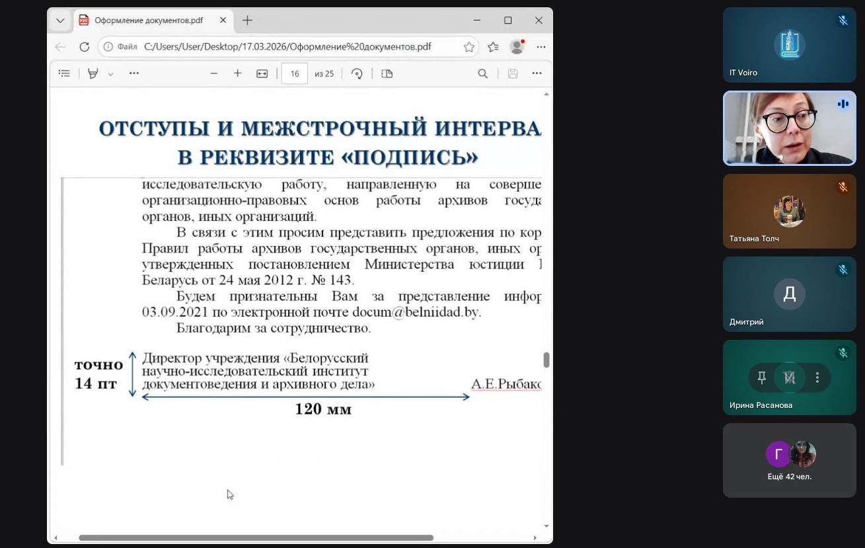
Task: Add this page to favorites with star
Action: click(x=469, y=47)
